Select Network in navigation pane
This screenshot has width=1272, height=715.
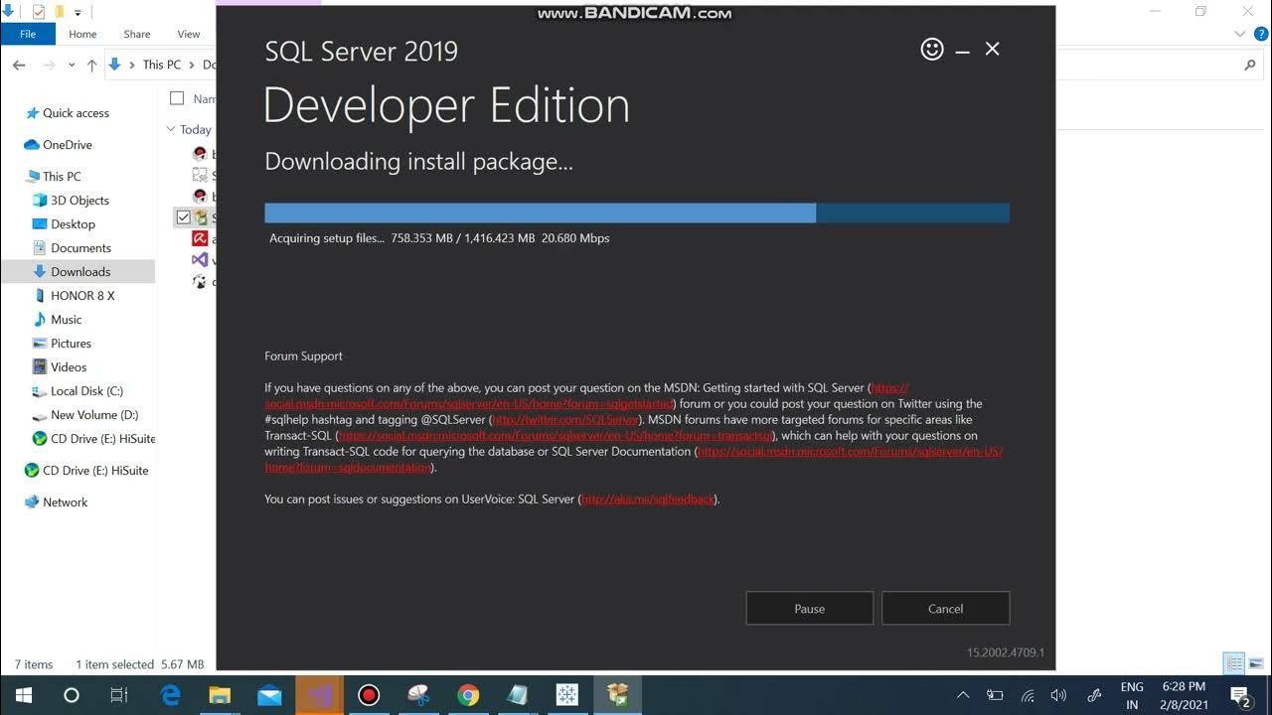(x=57, y=502)
